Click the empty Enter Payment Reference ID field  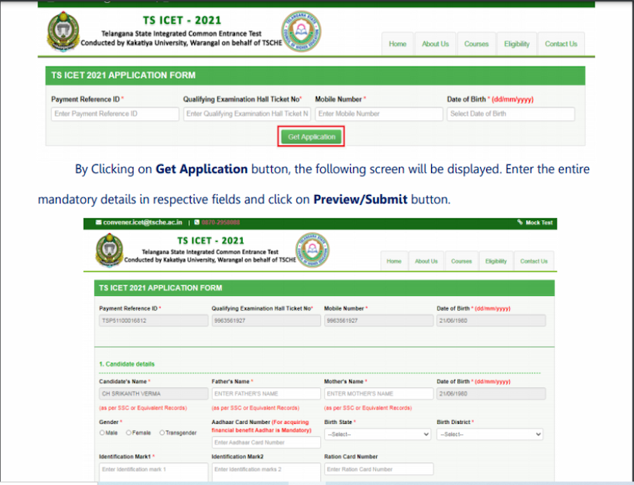coord(115,114)
